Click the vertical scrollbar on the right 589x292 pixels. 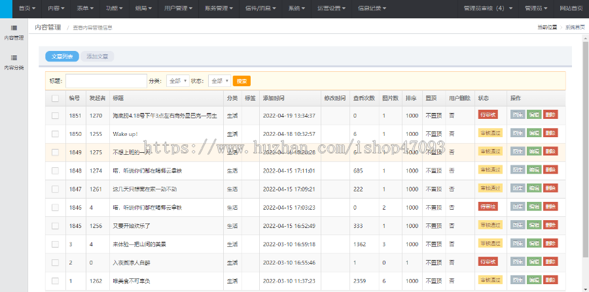(x=586, y=163)
